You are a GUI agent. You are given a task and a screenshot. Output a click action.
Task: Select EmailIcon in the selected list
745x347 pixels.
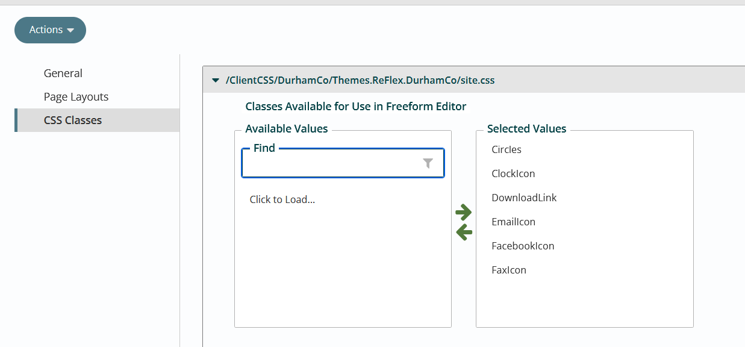pos(513,222)
